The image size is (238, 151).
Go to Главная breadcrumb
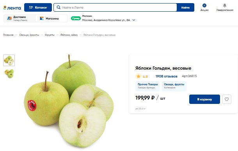(x=8, y=35)
